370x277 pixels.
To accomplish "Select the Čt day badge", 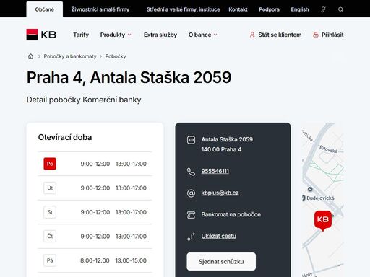I will 50,236.
